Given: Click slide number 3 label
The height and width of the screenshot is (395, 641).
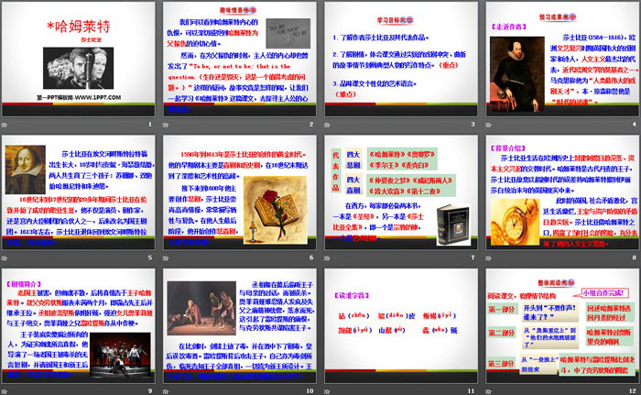Looking at the screenshot, I should click(473, 124).
